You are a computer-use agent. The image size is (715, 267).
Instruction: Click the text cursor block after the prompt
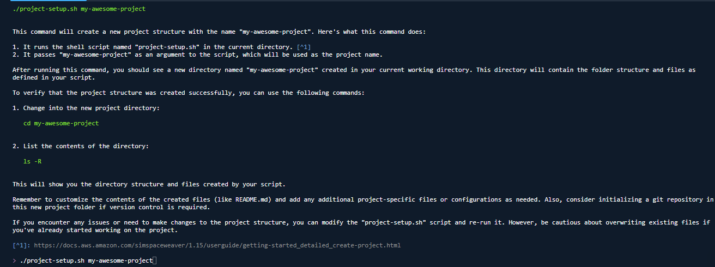[155, 261]
